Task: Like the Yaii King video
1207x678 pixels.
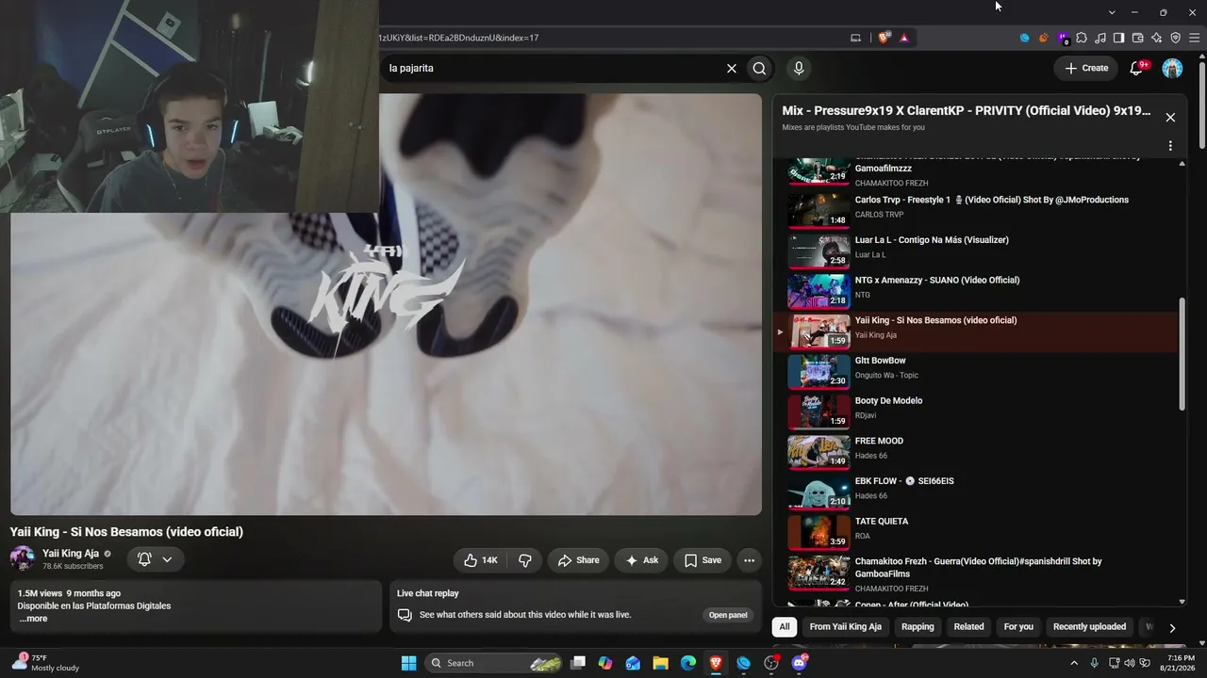Action: click(x=480, y=560)
